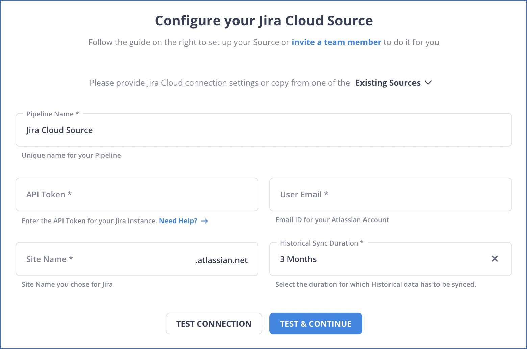Open the Need Help link for API Token

tap(178, 221)
